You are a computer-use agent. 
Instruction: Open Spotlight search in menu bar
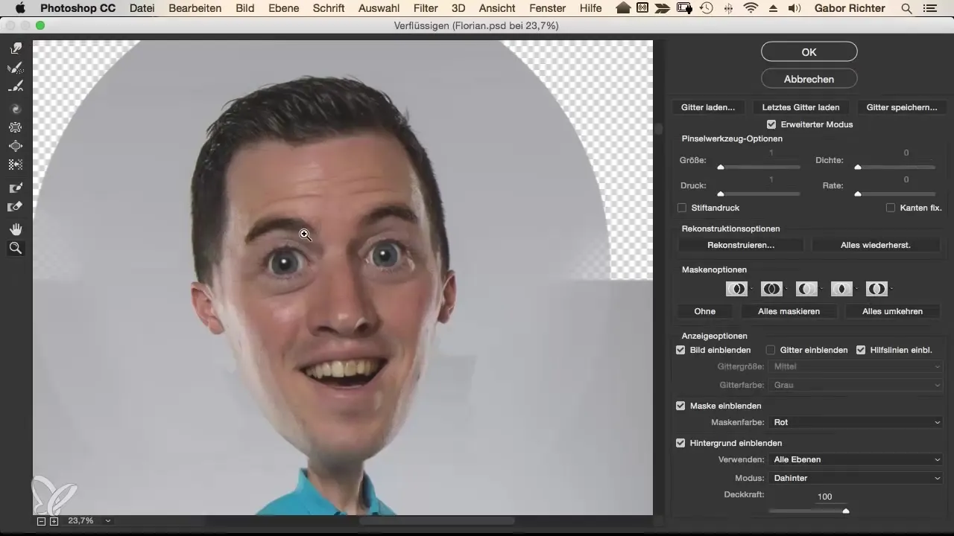pos(906,9)
